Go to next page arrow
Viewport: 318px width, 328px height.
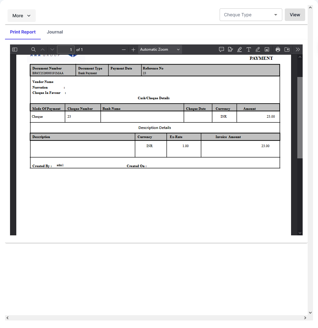click(52, 49)
